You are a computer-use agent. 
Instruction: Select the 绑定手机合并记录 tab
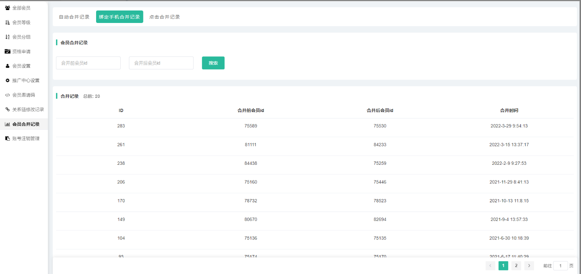click(x=120, y=17)
